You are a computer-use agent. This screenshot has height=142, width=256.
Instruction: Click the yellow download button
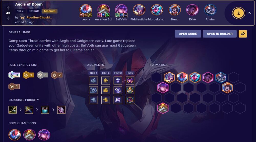pyautogui.click(x=238, y=13)
